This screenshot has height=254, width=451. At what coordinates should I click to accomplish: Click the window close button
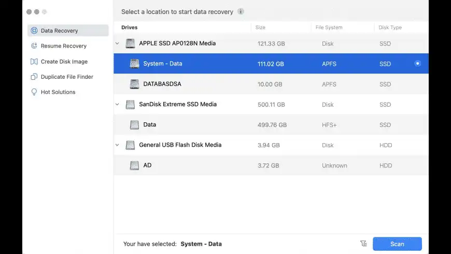coord(29,12)
